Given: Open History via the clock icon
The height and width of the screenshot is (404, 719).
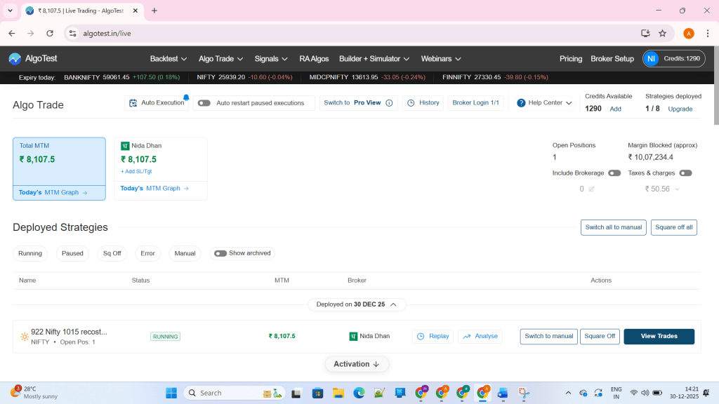Looking at the screenshot, I should 411,103.
